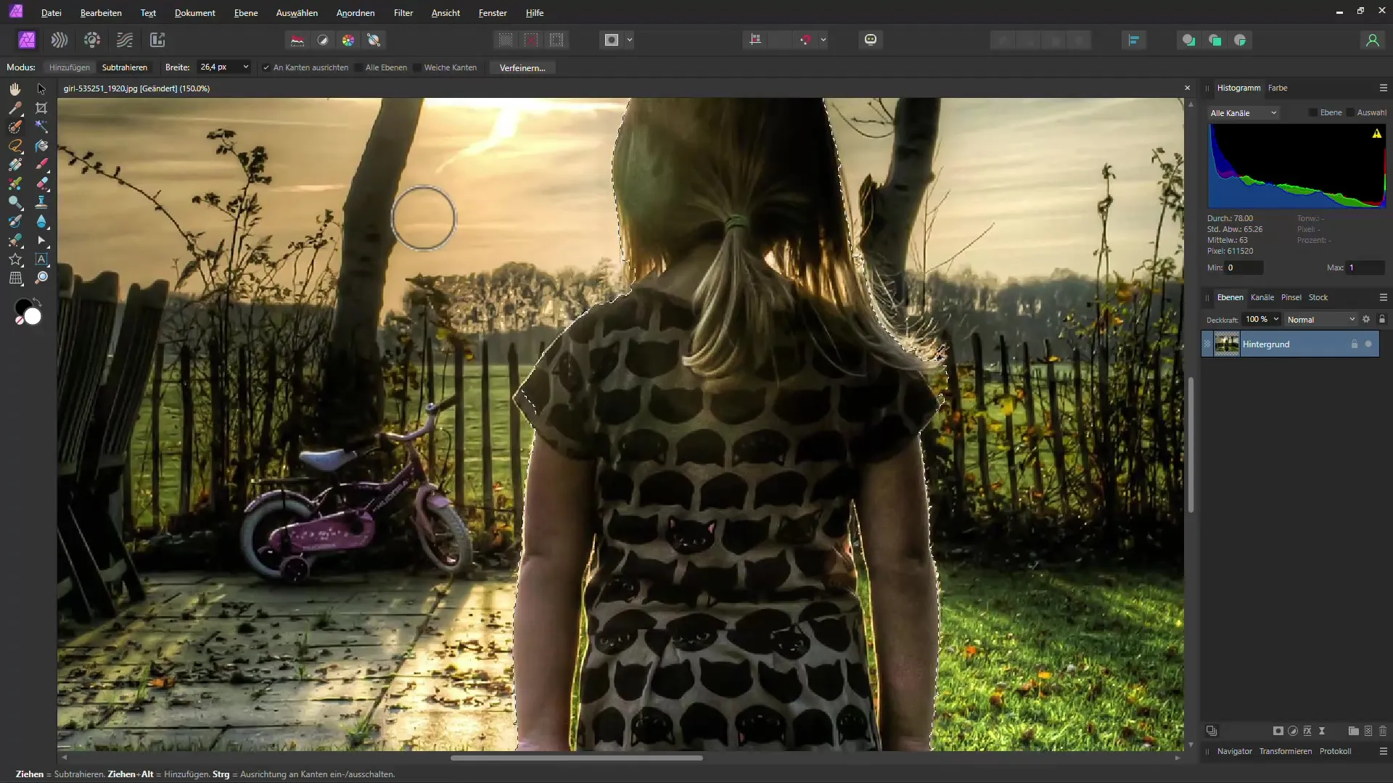Switch to the Export Persona
Screen dimensions: 1393x783
tap(157, 40)
